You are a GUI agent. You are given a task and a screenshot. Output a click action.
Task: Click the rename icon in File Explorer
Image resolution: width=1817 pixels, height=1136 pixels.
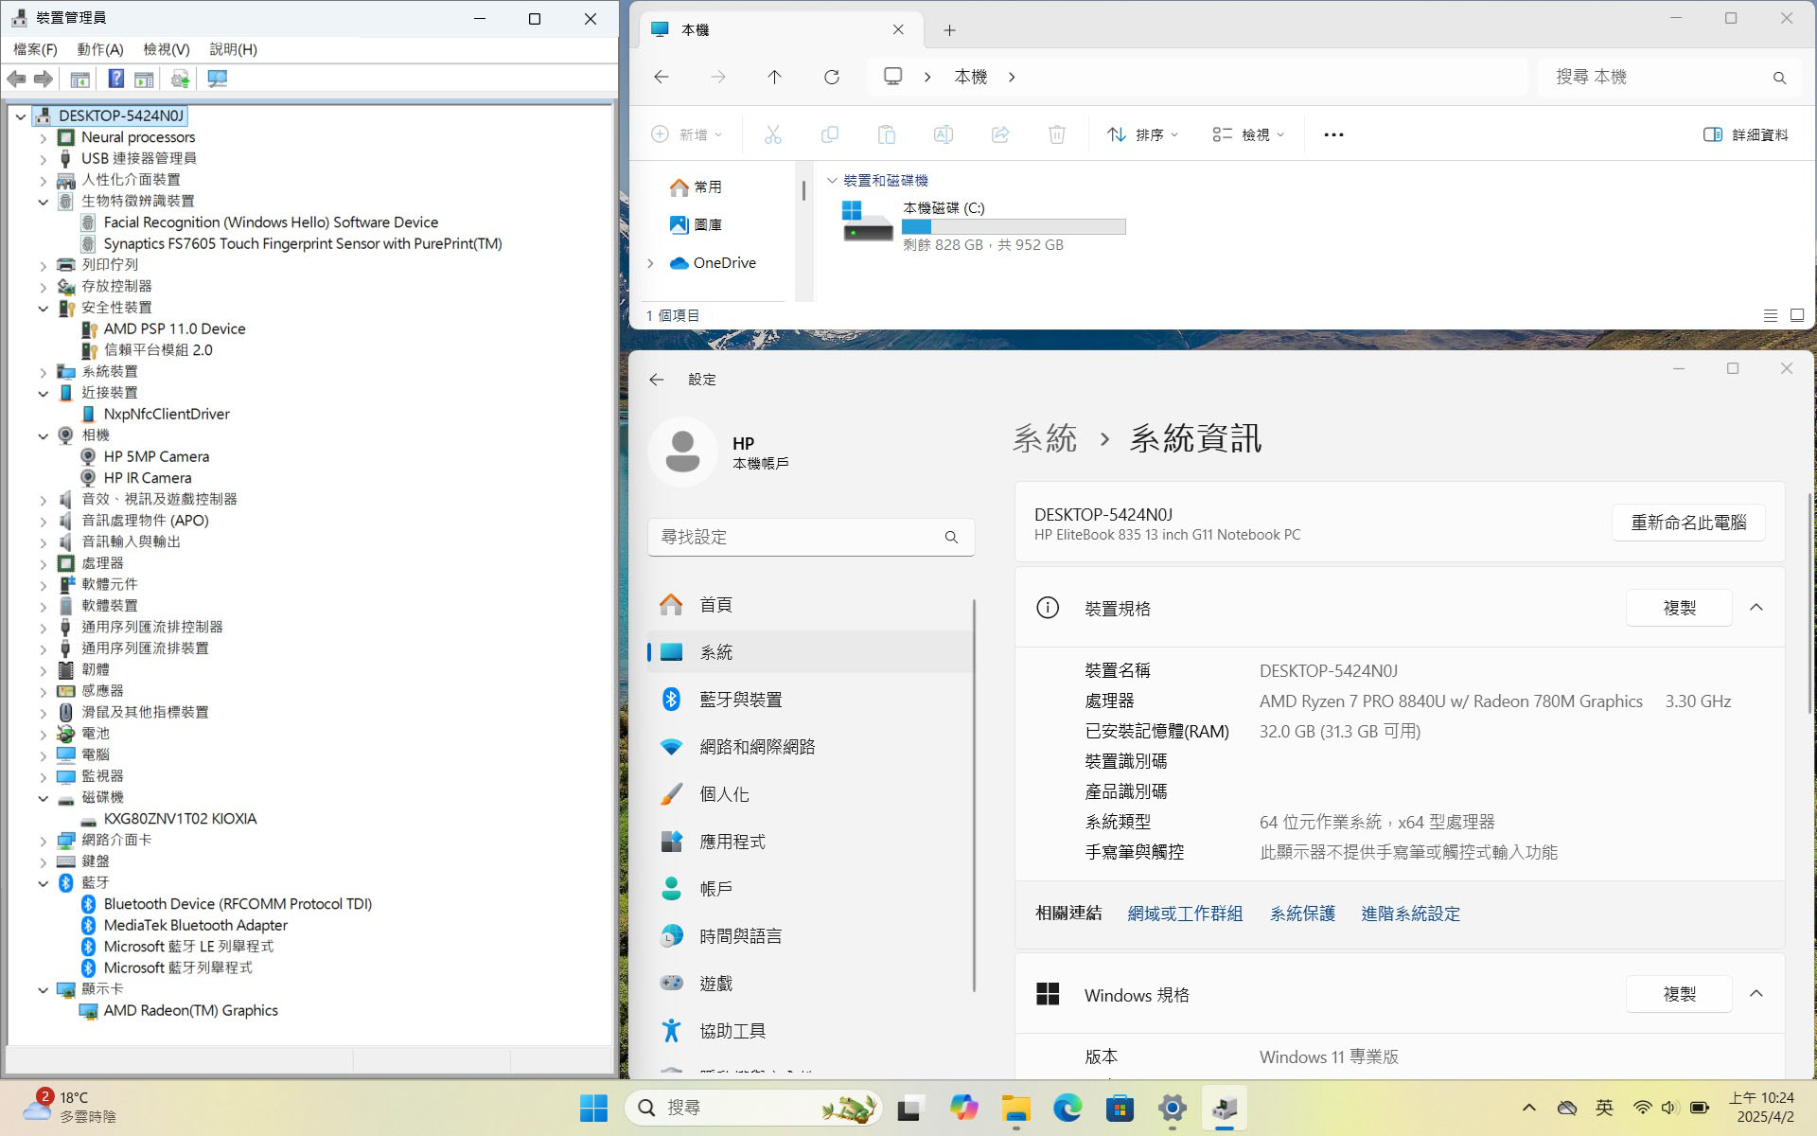coord(944,134)
